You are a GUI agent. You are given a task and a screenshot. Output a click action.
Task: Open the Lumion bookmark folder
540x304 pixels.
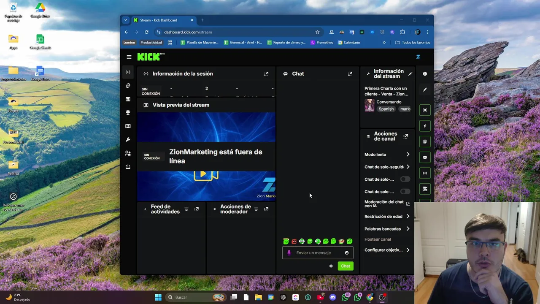click(129, 43)
